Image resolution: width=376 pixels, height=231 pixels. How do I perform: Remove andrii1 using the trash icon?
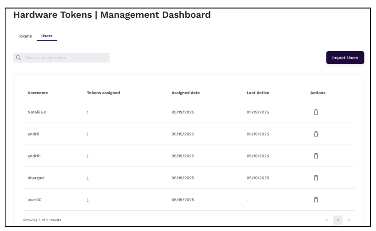coord(315,156)
